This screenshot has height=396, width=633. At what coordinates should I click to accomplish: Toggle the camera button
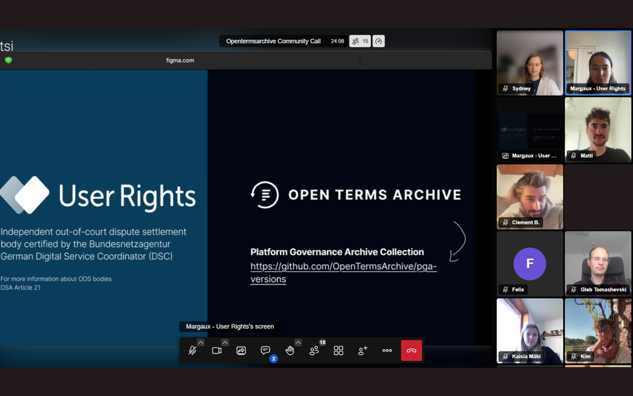217,350
